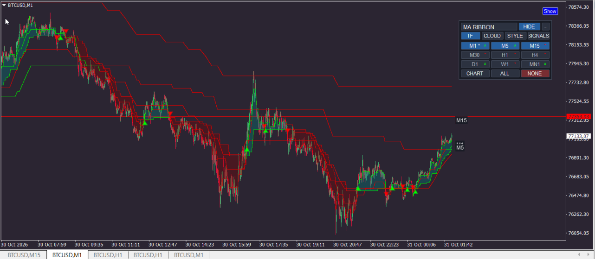Screen dimensions: 595x259
Task: Switch to the STYLE tab
Action: tap(515, 36)
